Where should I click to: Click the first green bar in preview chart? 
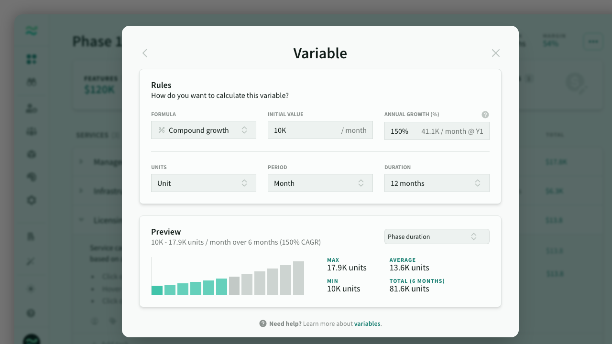[x=157, y=290]
